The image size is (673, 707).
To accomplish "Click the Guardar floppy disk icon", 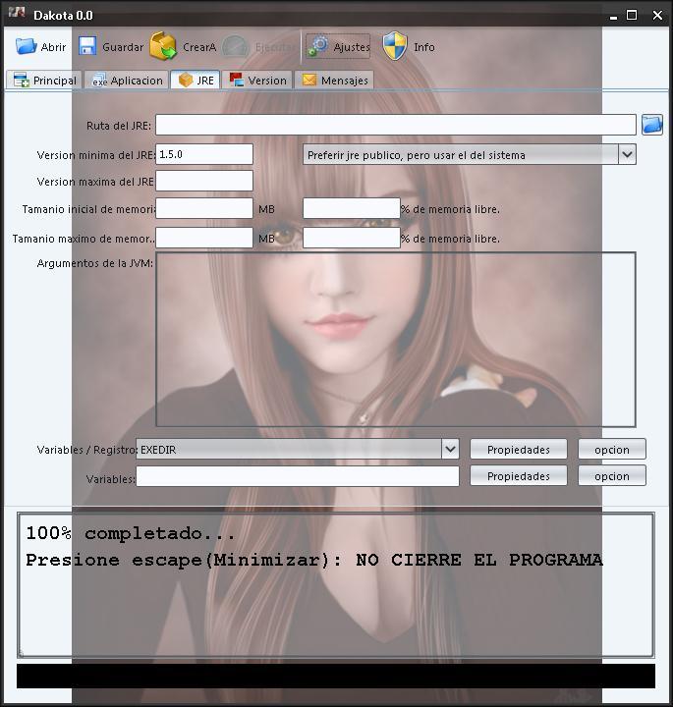I will click(87, 47).
